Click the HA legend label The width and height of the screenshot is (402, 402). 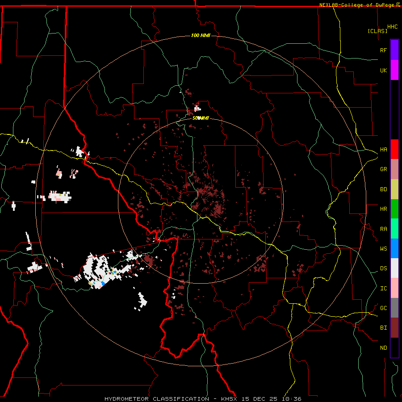click(383, 149)
